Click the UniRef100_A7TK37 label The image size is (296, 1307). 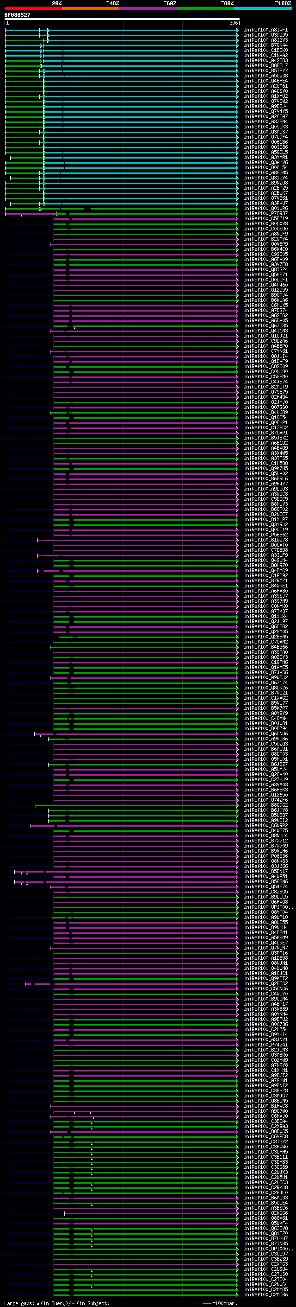pos(265,612)
